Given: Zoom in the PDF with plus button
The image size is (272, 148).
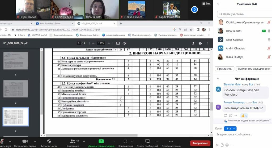Looking at the screenshot, I should pos(109,43).
